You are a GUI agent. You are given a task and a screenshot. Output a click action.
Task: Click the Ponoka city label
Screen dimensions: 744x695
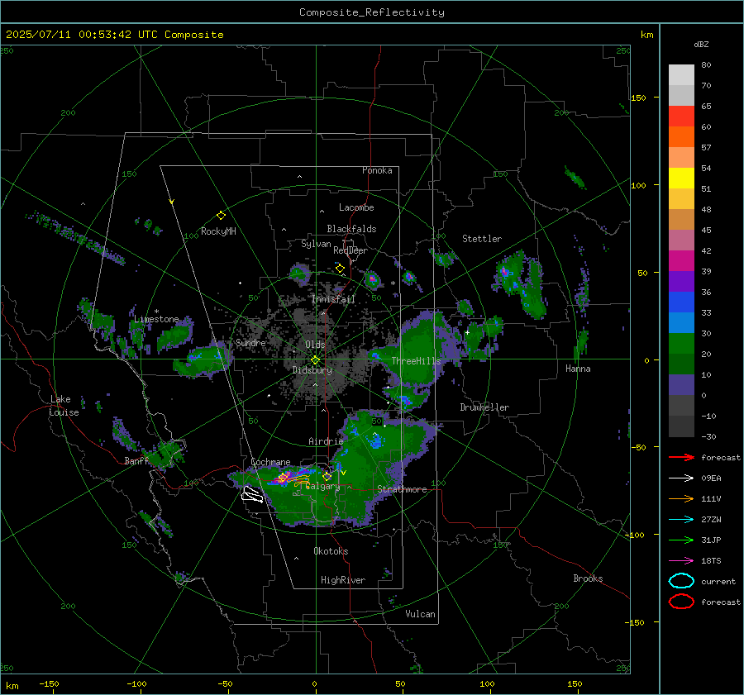[x=377, y=170]
